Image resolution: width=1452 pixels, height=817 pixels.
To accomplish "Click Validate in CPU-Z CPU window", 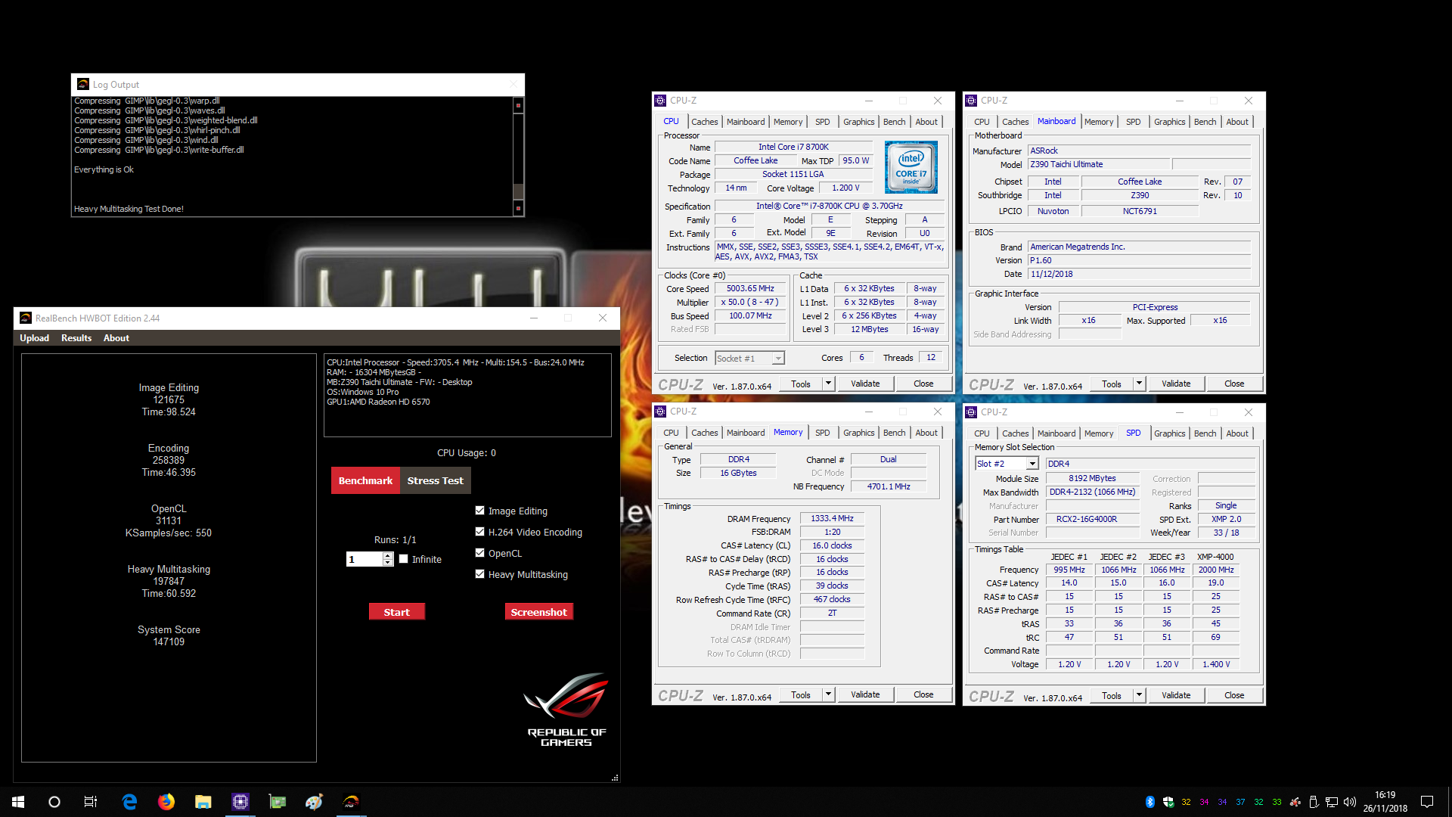I will [x=865, y=384].
